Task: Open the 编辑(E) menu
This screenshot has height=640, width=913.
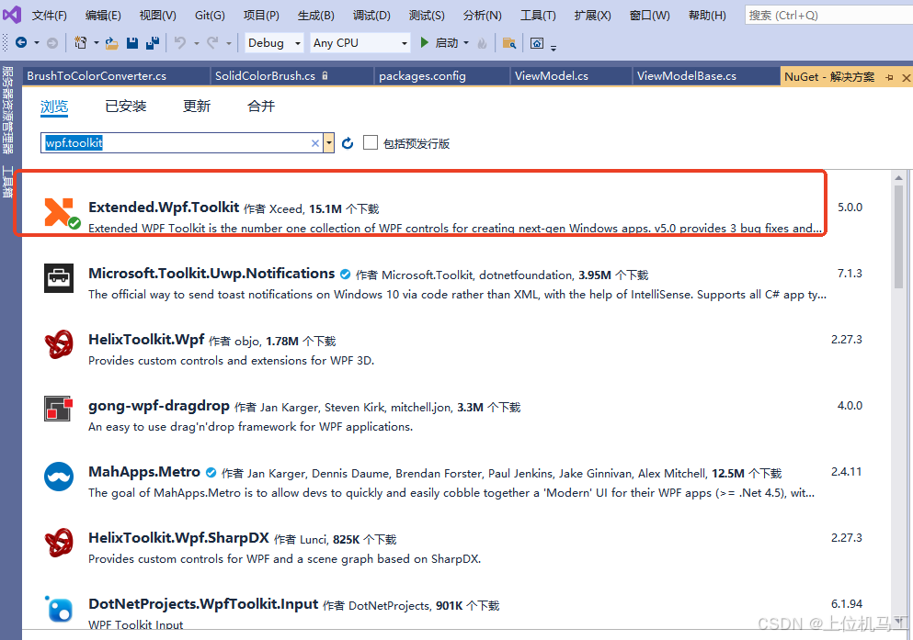Action: point(103,15)
